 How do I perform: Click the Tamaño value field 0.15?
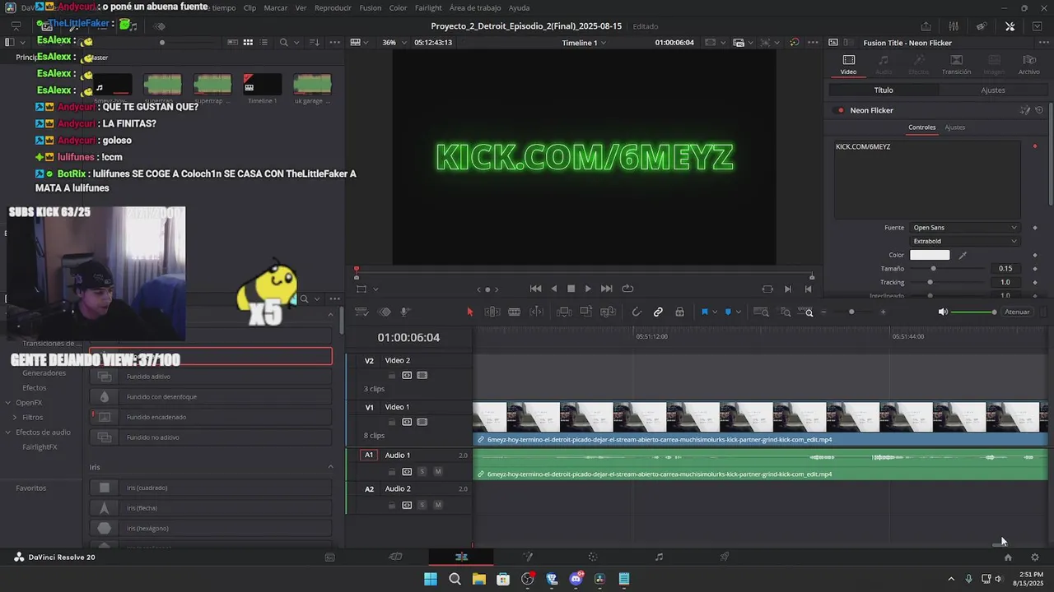(x=1005, y=269)
